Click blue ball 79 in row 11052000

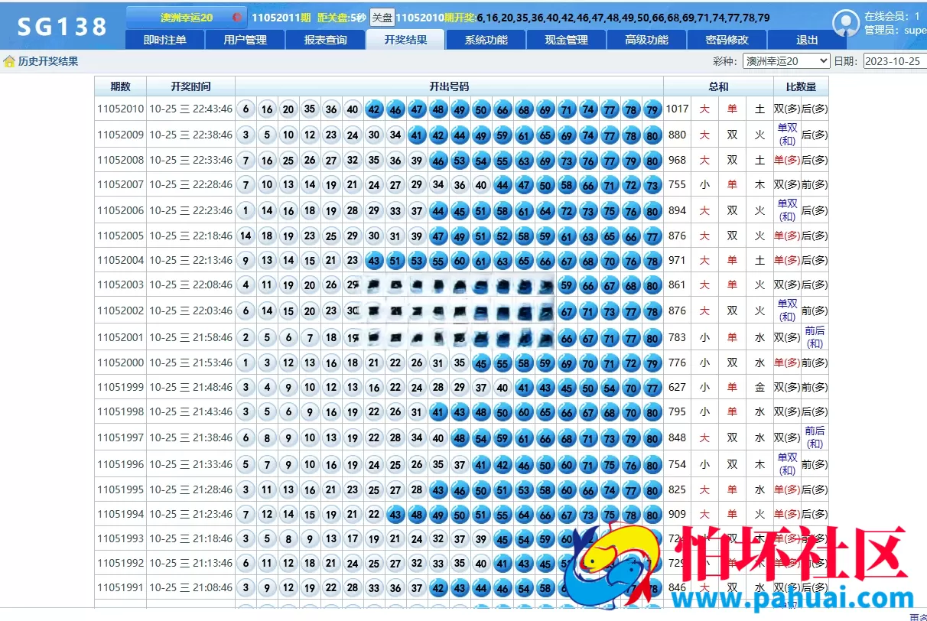(x=652, y=363)
